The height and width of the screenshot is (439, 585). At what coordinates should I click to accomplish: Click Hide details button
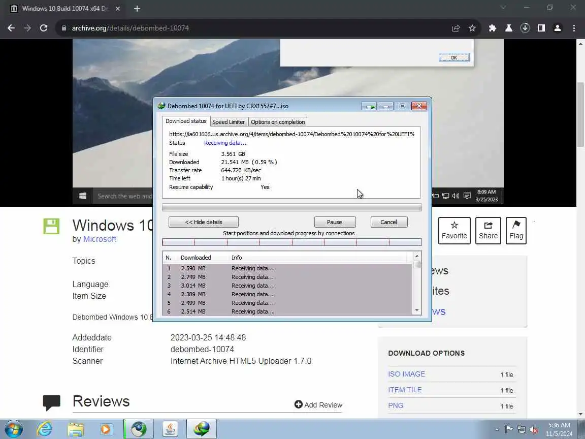203,222
